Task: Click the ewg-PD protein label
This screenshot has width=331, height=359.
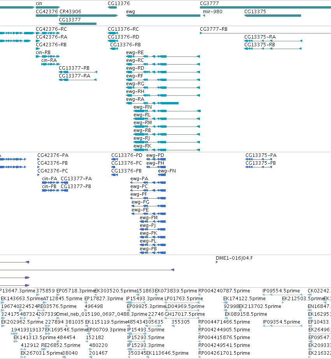Action: coord(155,155)
